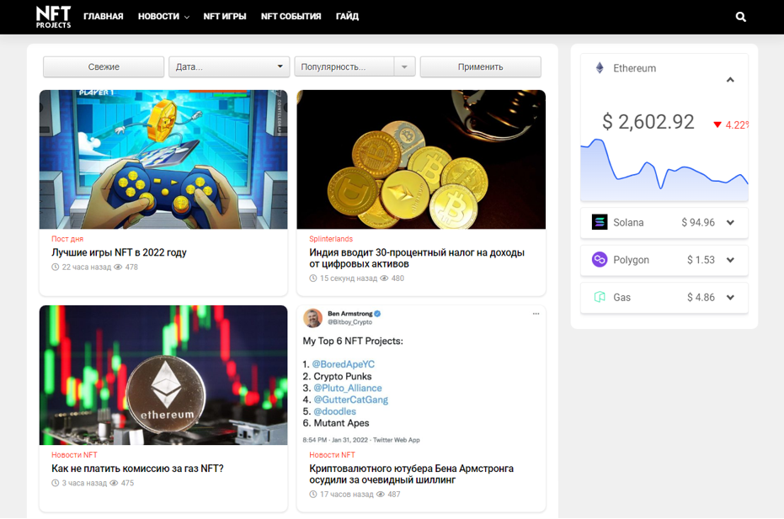Click the 'Применить' button
The width and height of the screenshot is (784, 519).
[x=481, y=67]
